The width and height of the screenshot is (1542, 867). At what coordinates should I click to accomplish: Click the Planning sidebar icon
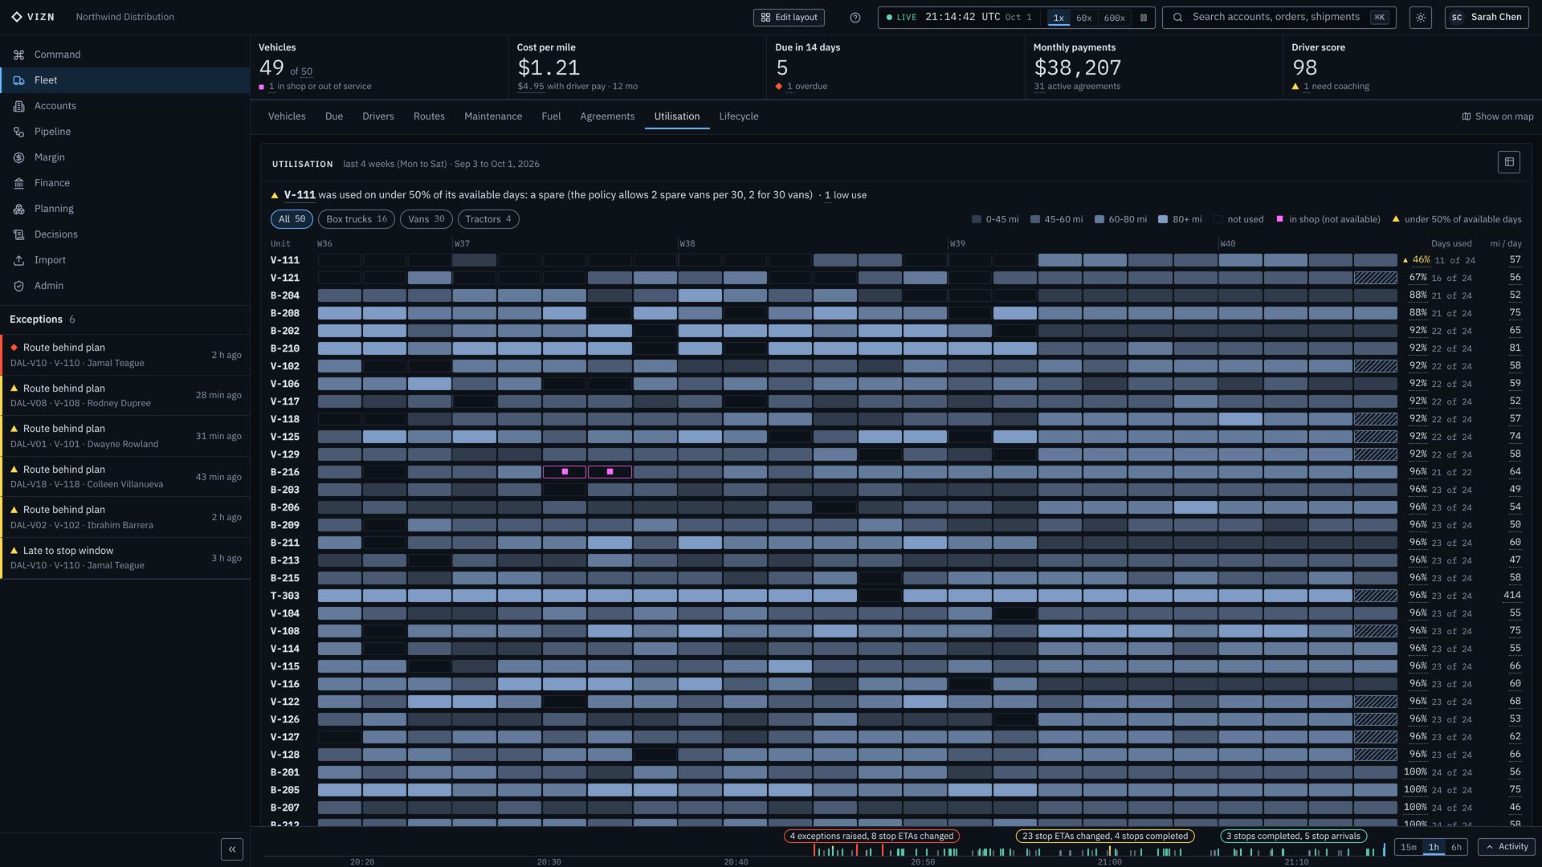tap(18, 209)
